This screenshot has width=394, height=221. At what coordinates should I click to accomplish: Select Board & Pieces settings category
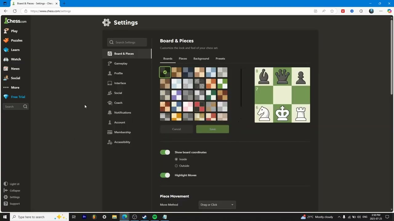[x=127, y=54]
